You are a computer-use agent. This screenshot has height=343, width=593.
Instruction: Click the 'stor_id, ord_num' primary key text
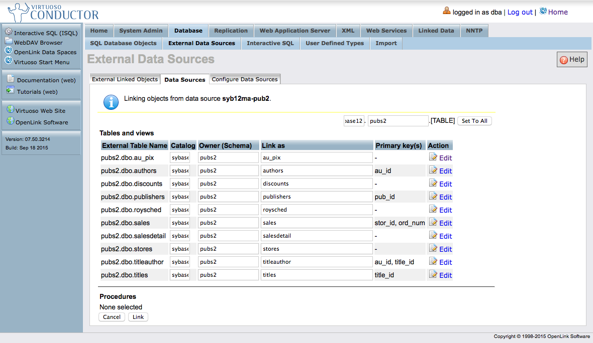pos(400,223)
